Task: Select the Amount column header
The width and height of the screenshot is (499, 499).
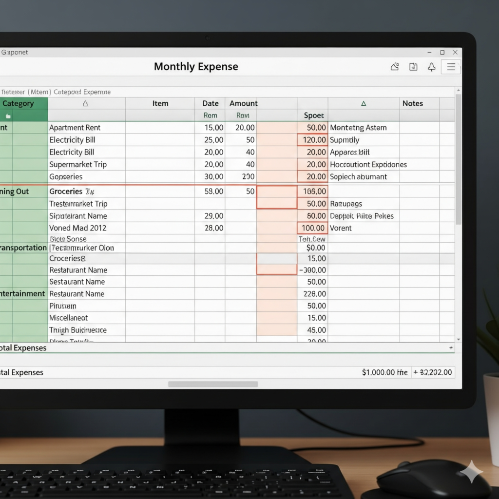Action: [x=243, y=103]
